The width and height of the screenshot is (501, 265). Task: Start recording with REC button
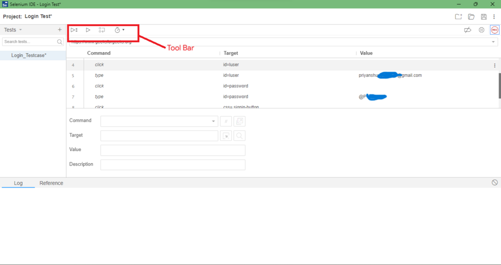pyautogui.click(x=494, y=30)
